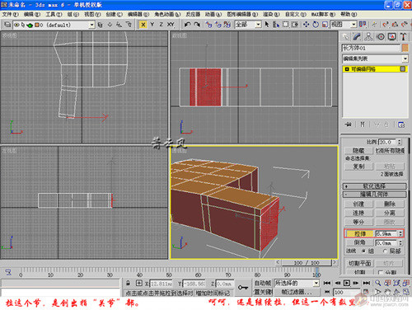Click the mini curve editor toggle icon
Screen dimensions: 412x310
click(x=8, y=272)
